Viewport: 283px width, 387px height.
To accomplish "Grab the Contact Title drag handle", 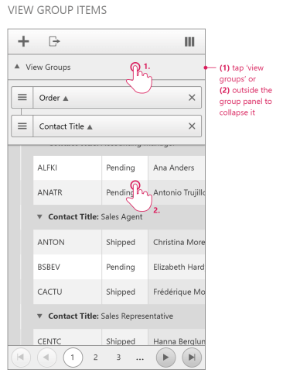I will (x=22, y=126).
